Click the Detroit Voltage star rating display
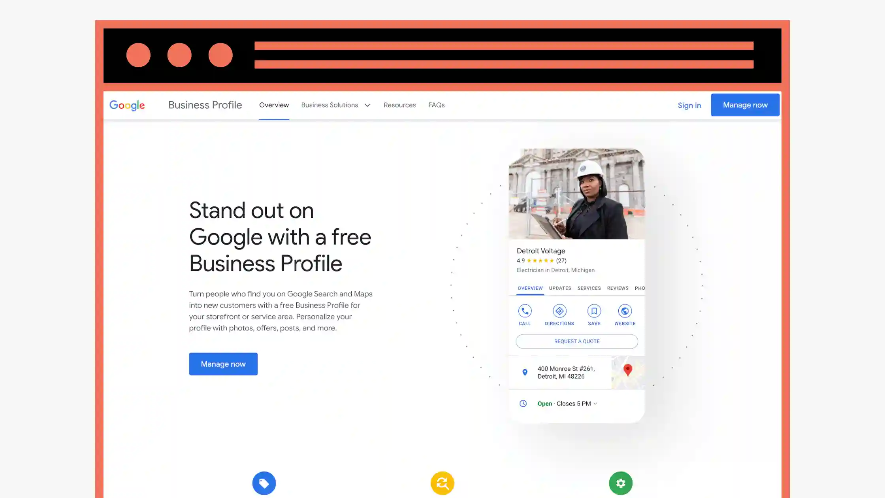 540,260
